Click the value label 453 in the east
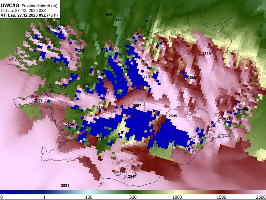266x200 pixels. (245, 109)
